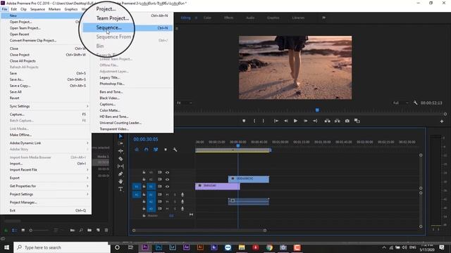Click the Export Frame camera icon
The width and height of the screenshot is (451, 253).
tap(347, 121)
